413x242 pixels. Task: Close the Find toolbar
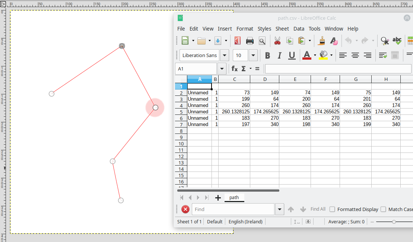[185, 209]
